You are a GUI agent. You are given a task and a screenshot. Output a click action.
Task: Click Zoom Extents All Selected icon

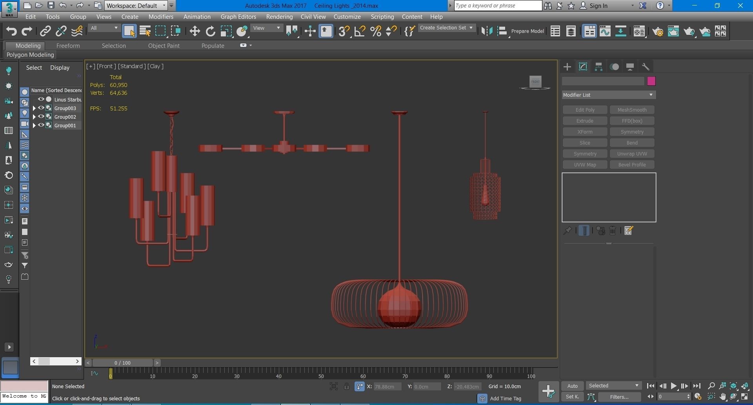coord(745,386)
